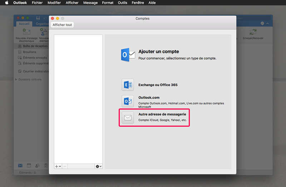Switch to Calendar view in Outlook bottom bar

[29, 166]
